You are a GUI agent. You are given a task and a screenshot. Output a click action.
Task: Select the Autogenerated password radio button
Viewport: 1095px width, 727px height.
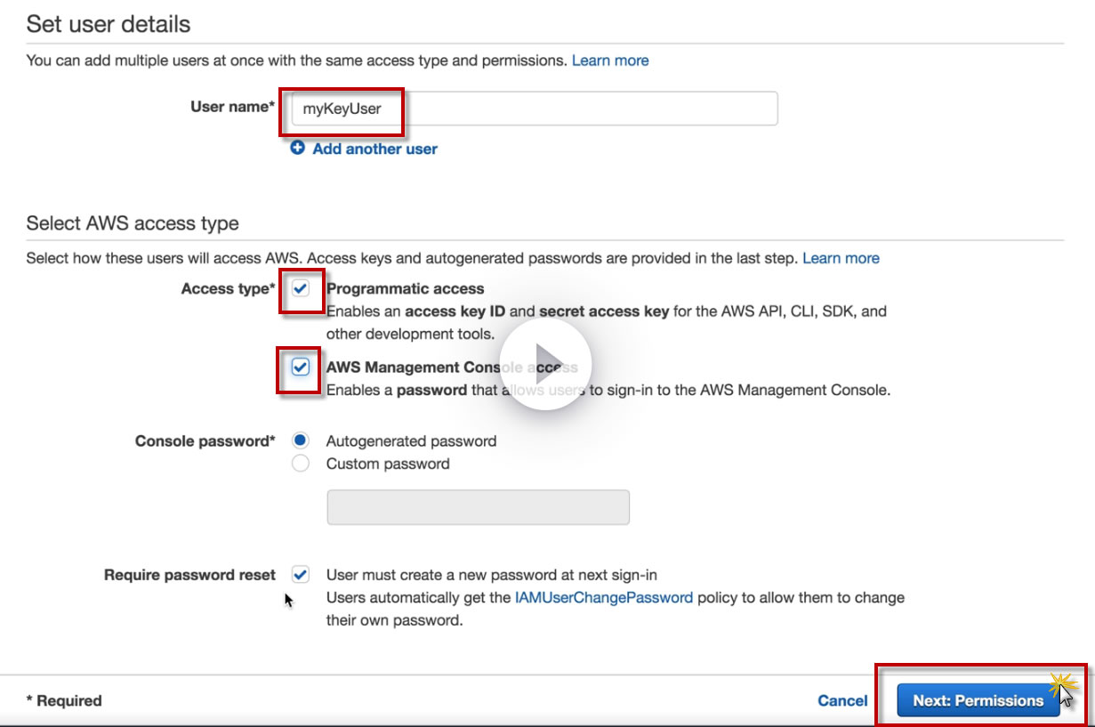301,440
